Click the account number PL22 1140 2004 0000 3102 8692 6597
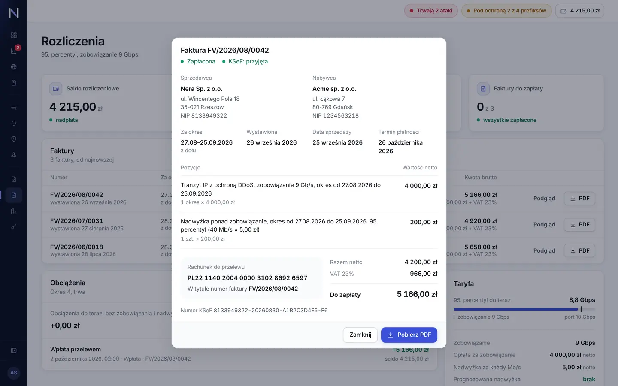618x386 pixels. (247, 278)
